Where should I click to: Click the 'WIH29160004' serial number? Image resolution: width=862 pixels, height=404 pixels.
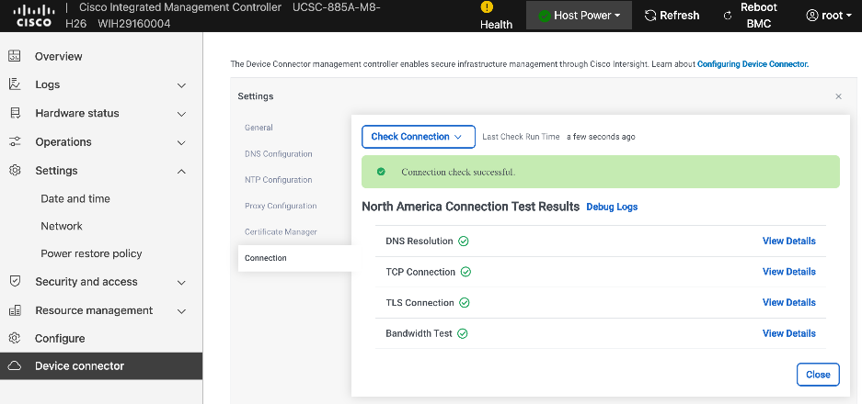pyautogui.click(x=134, y=24)
